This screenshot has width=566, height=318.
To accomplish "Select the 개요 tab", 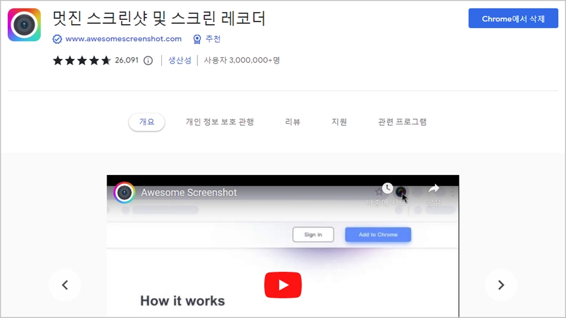I will [x=146, y=122].
